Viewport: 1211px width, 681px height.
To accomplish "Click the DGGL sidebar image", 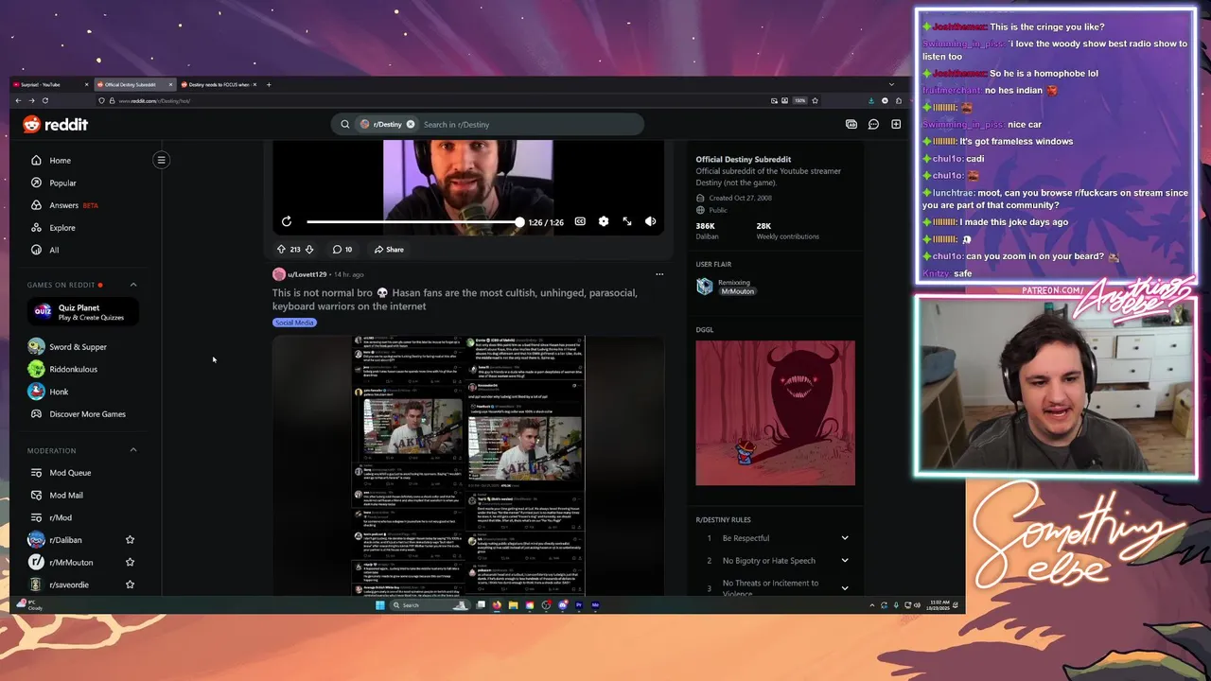I will click(x=775, y=413).
